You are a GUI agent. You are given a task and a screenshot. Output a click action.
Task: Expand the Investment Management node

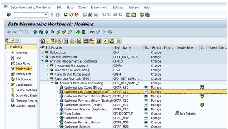click(47, 65)
